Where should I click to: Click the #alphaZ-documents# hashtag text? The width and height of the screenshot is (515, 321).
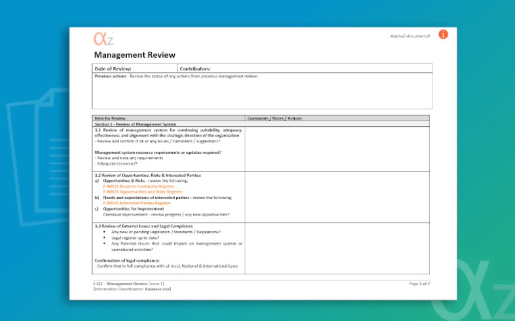410,36
